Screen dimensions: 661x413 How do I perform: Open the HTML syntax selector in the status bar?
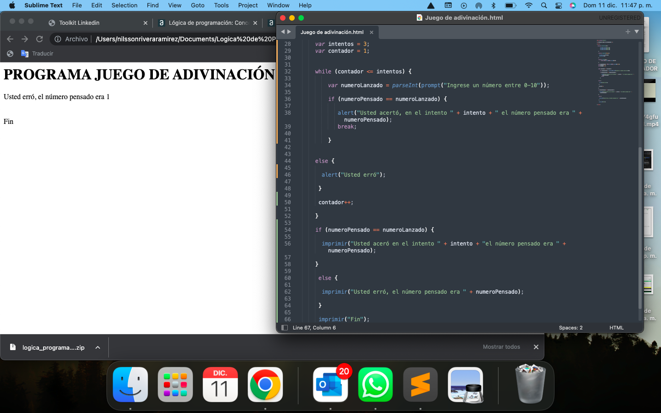pos(616,328)
